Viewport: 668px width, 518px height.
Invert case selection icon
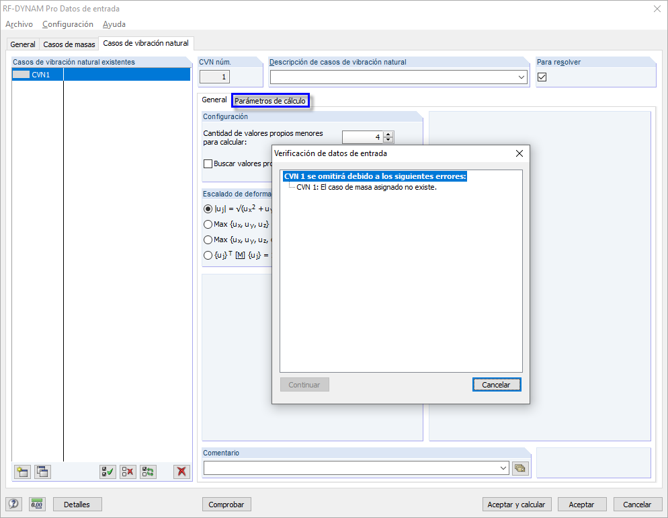pos(149,472)
